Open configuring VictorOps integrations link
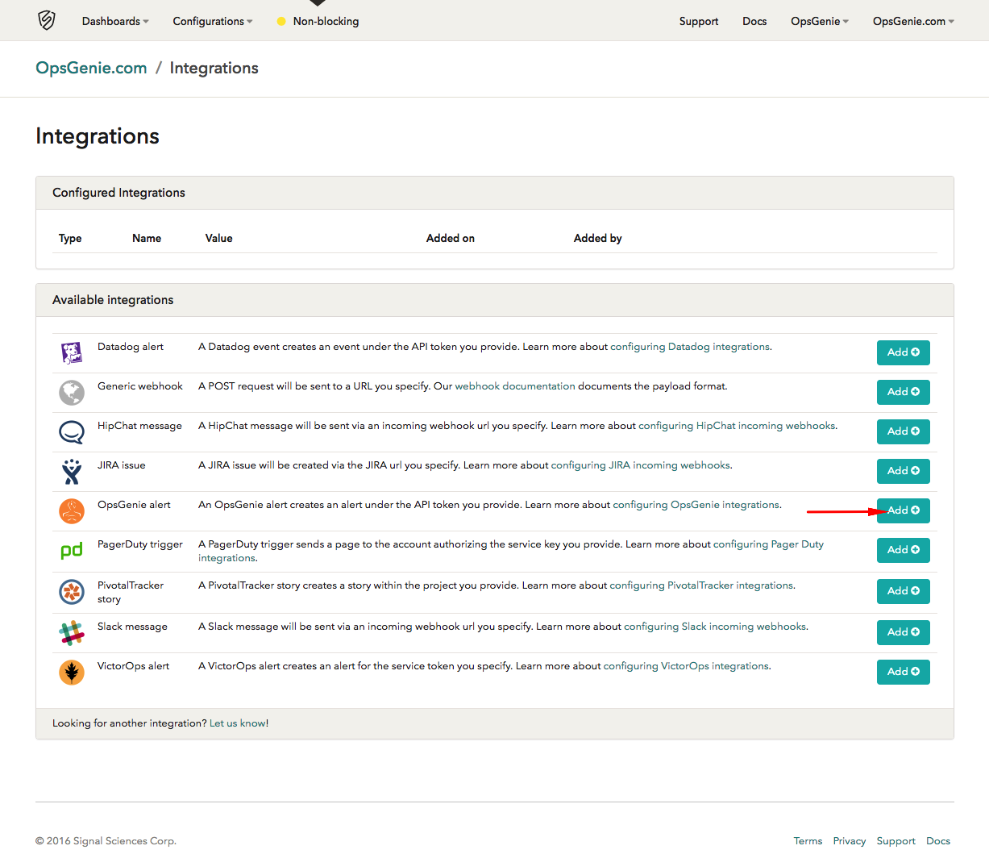Viewport: 989px width, 854px height. pos(686,666)
